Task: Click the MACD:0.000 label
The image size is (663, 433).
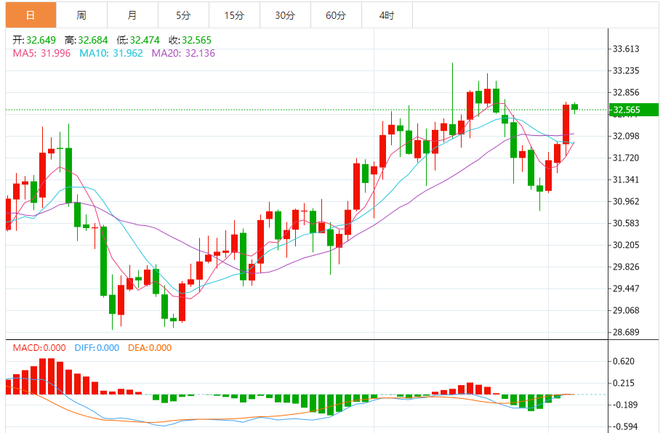Action: [39, 348]
